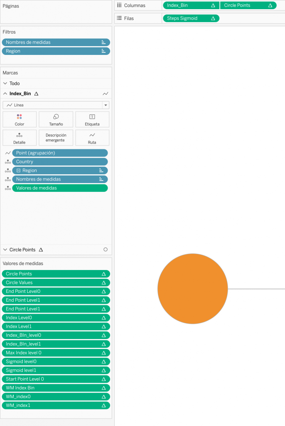
Task: Click delta icon on WM_index1 measure pill
Action: [104, 405]
